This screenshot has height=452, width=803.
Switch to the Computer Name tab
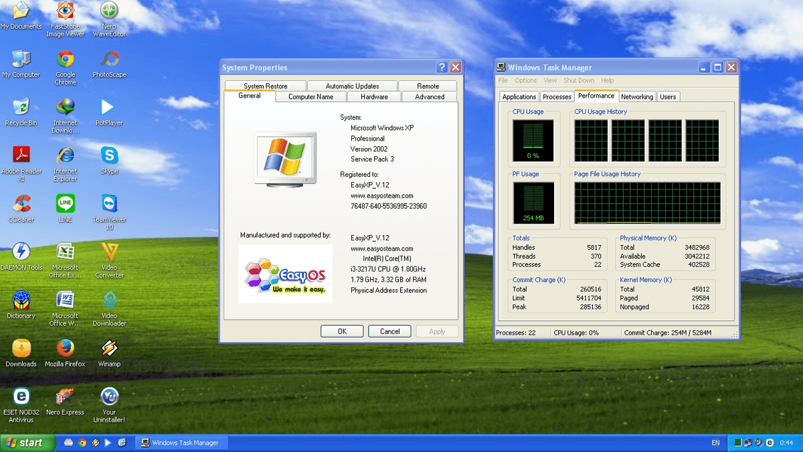point(310,96)
